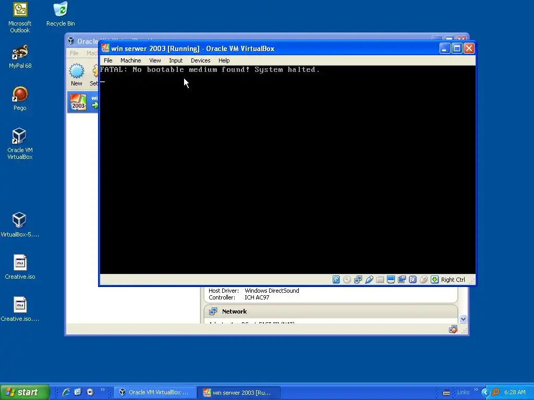This screenshot has width=534, height=400.
Task: Open the View menu
Action: (155, 60)
